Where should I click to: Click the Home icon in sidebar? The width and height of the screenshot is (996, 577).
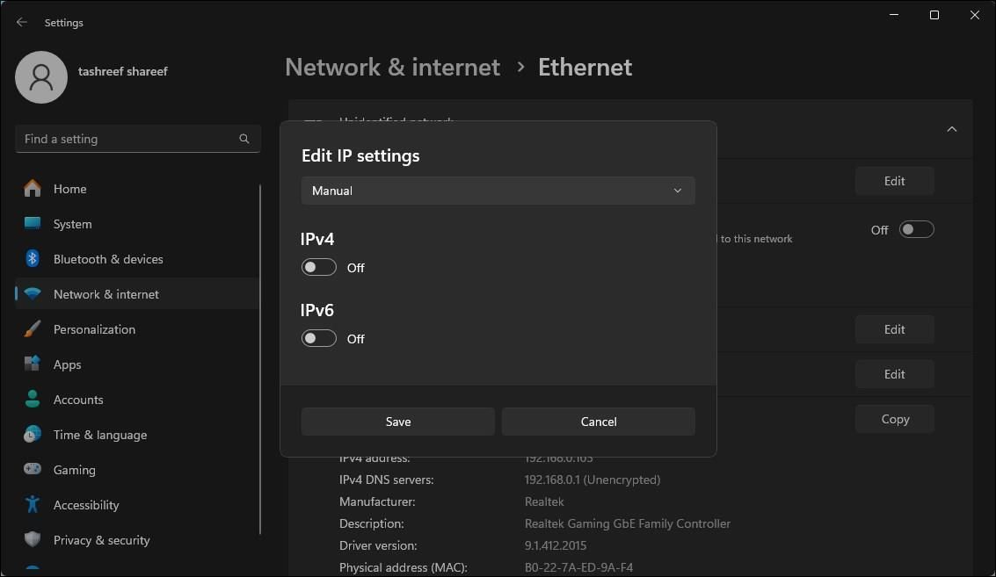coord(33,189)
